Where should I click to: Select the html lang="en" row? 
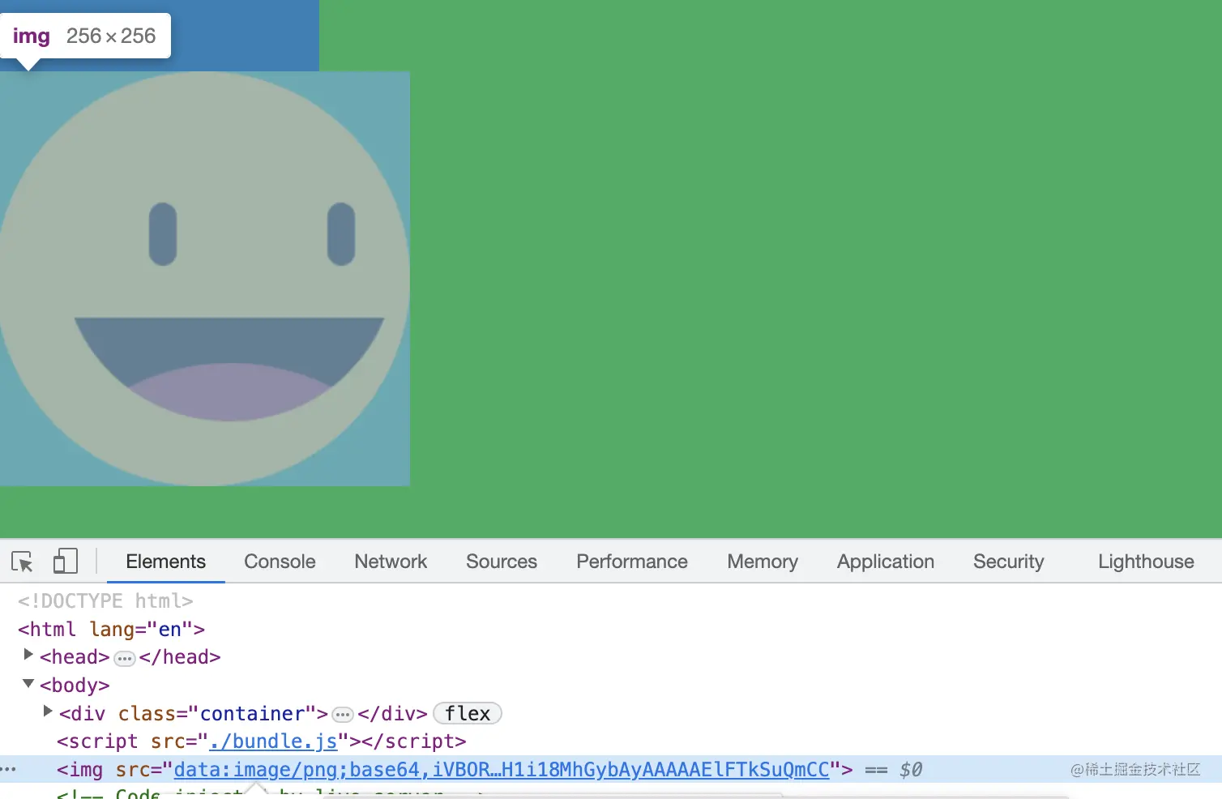click(112, 629)
